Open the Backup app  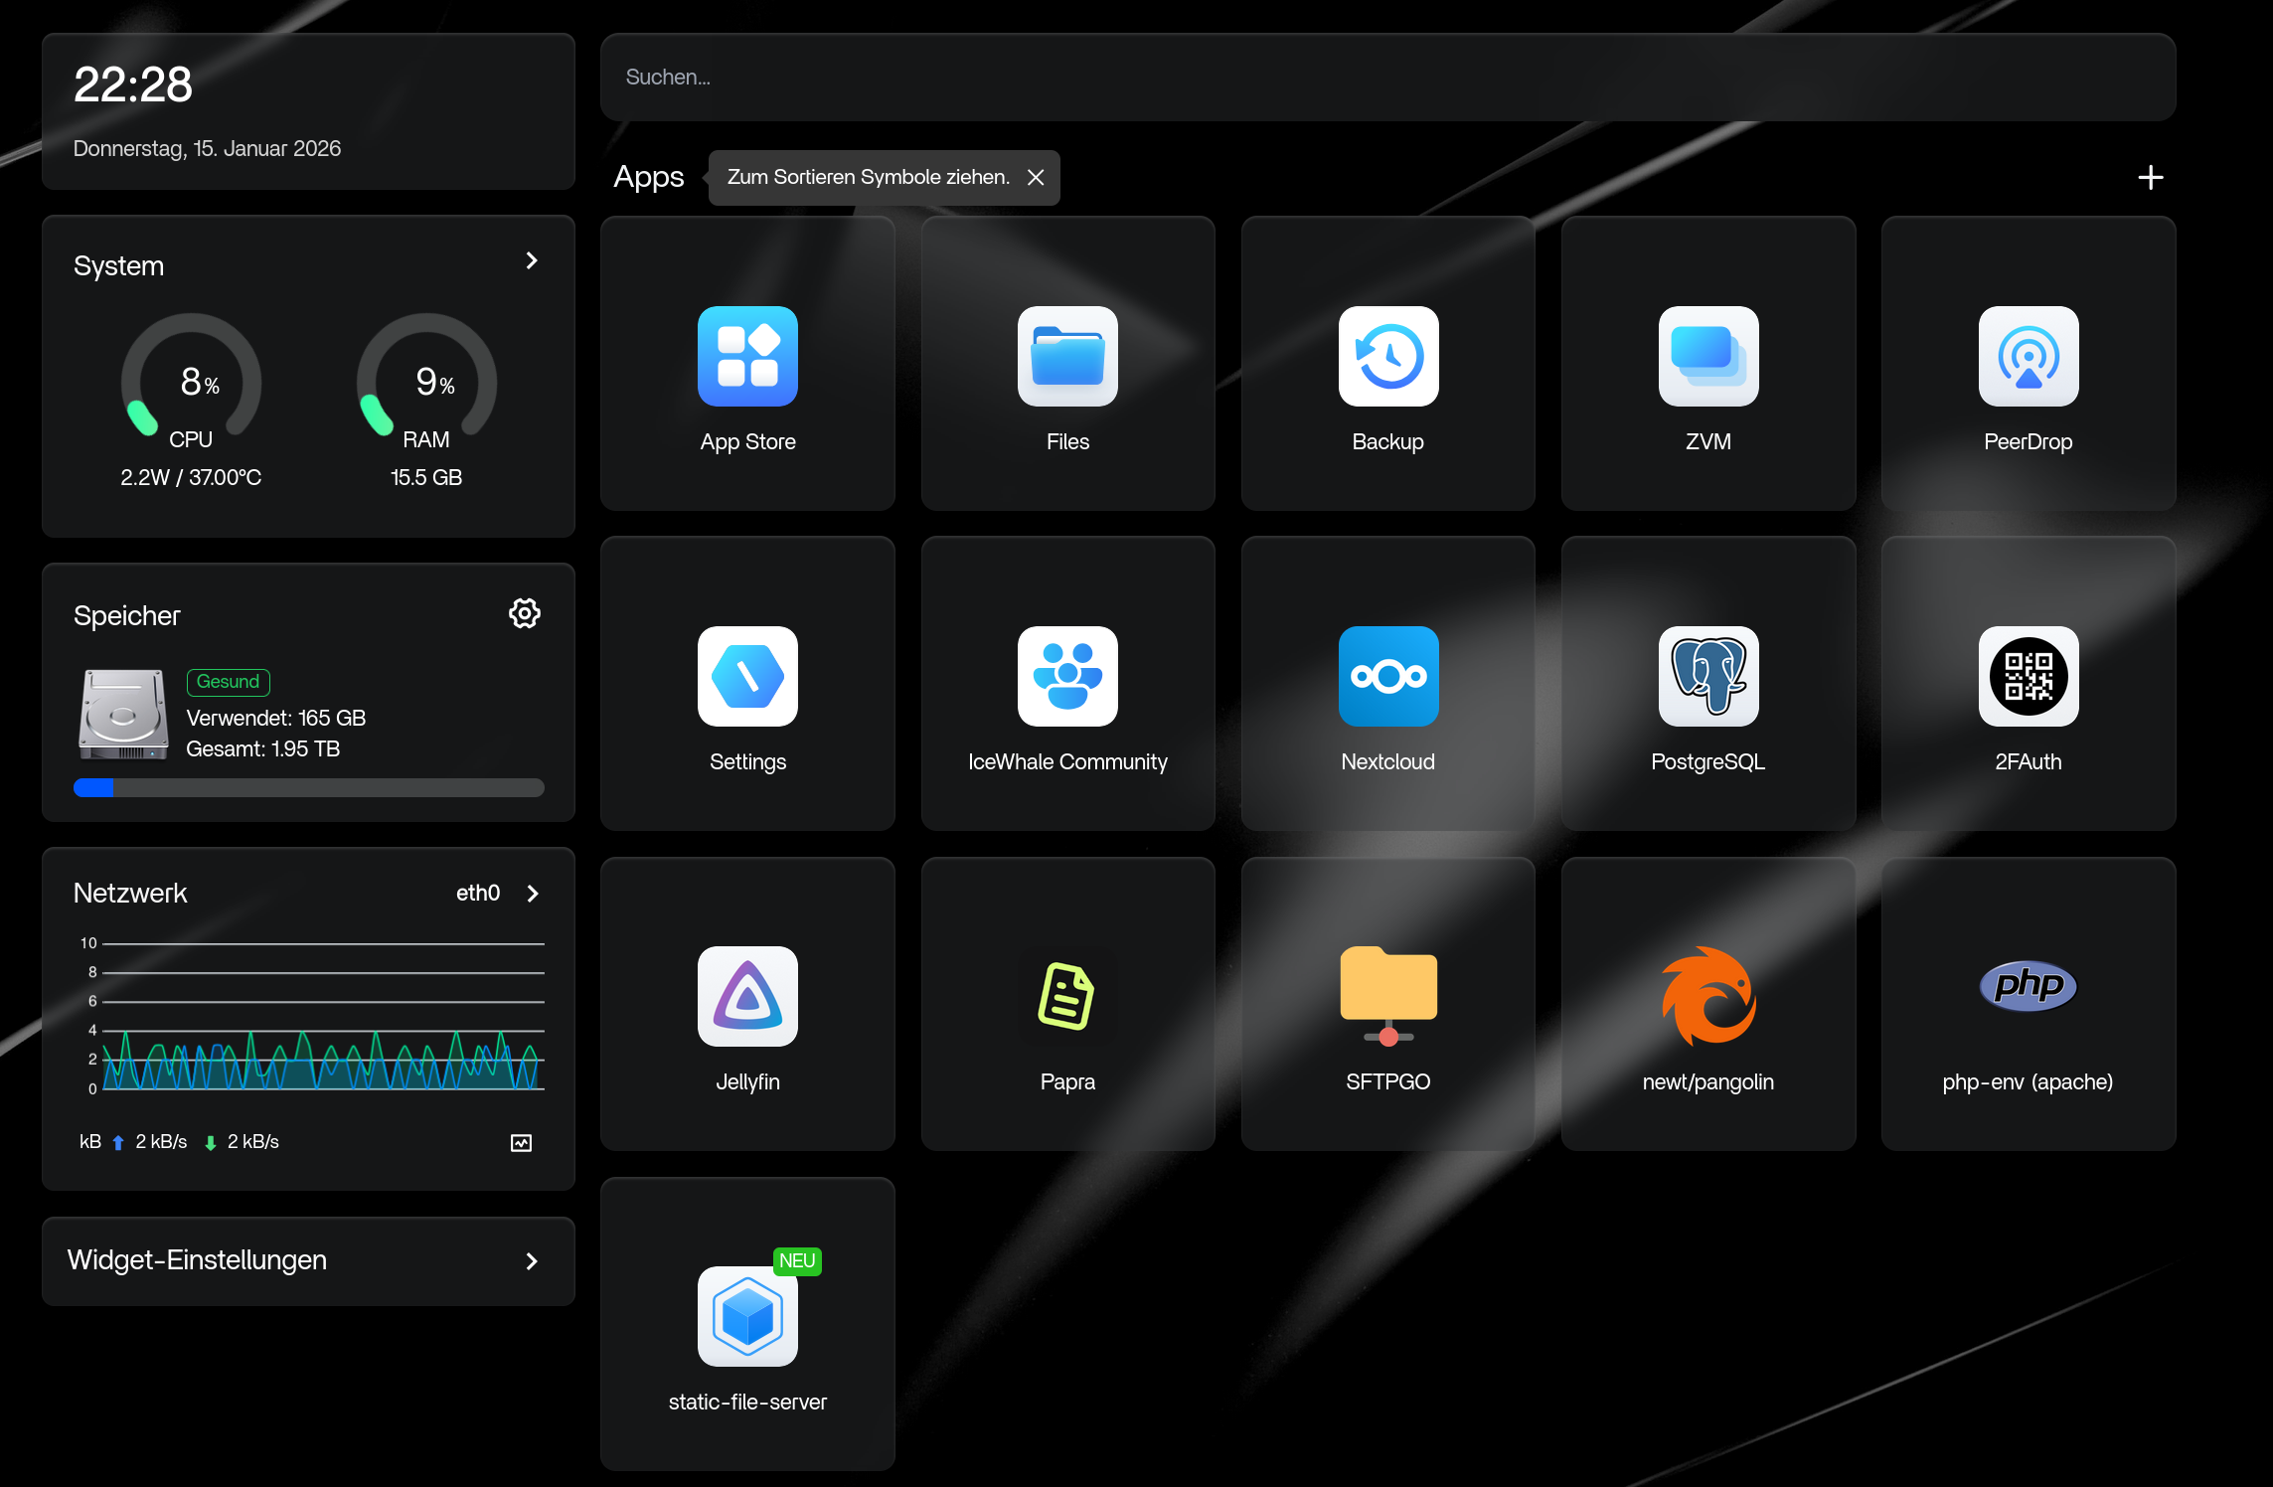(x=1387, y=357)
